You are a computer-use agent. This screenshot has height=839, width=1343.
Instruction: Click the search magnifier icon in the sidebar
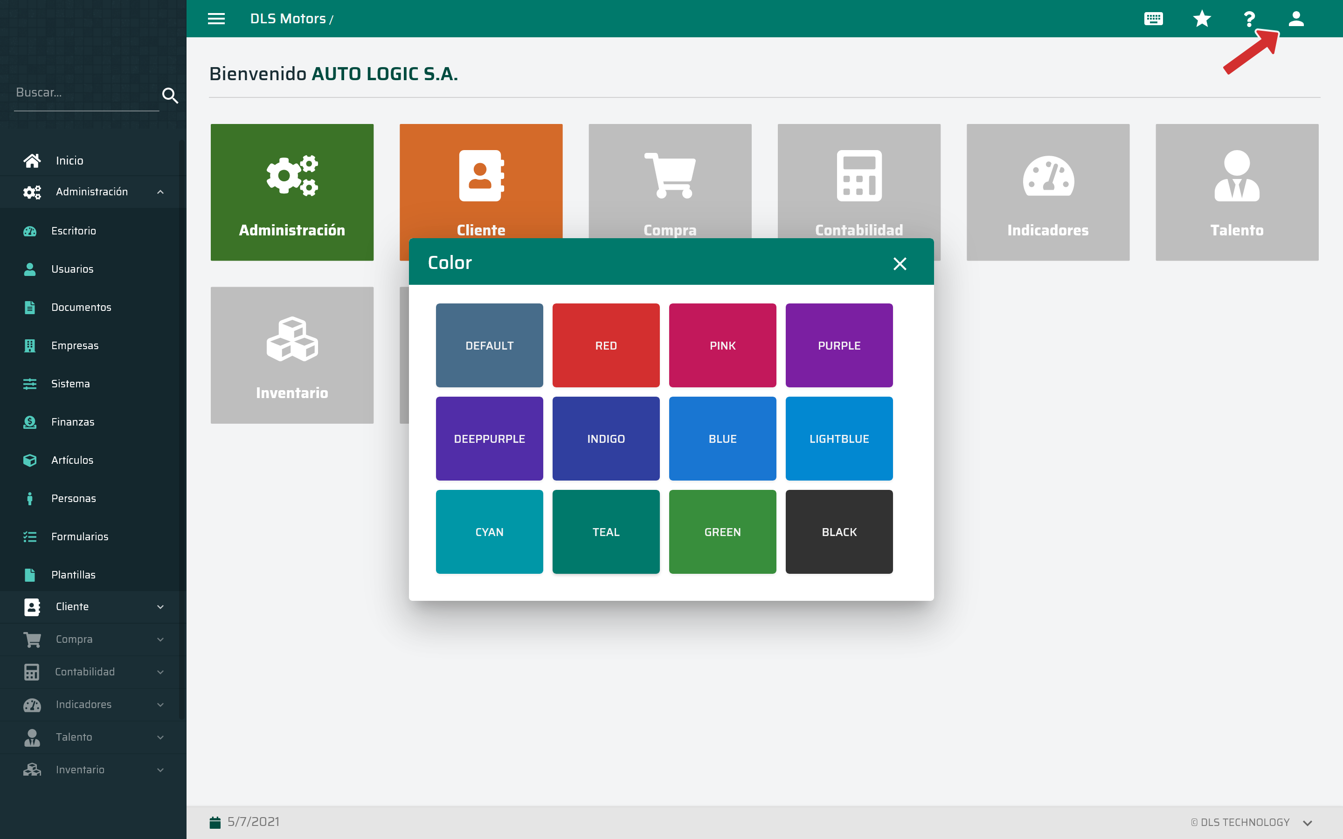[170, 96]
